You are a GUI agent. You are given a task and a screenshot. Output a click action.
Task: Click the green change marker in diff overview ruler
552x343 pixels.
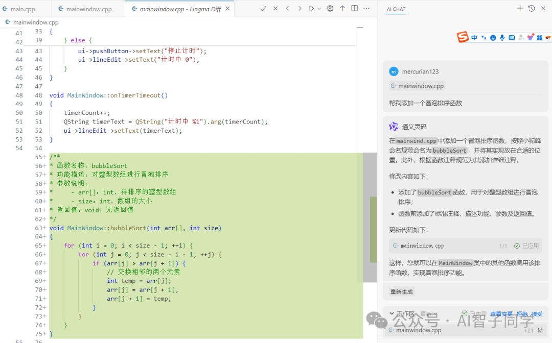coord(374,230)
